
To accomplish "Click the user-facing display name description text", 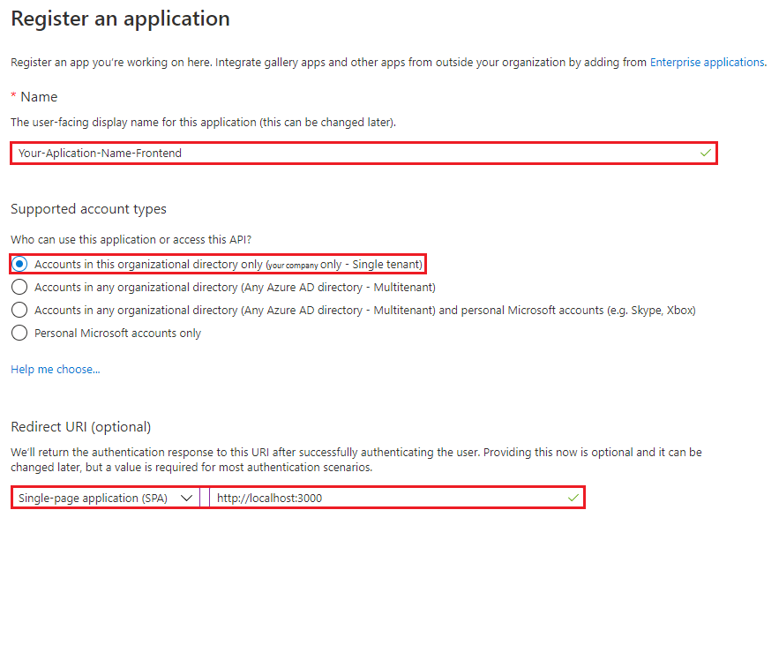I will coord(203,123).
